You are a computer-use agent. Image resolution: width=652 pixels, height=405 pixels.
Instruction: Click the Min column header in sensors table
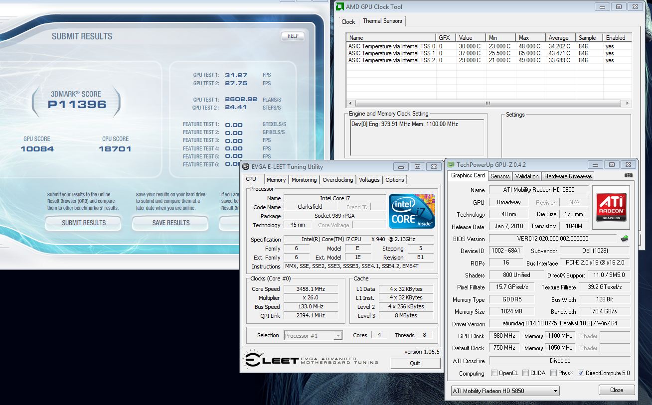(x=501, y=38)
